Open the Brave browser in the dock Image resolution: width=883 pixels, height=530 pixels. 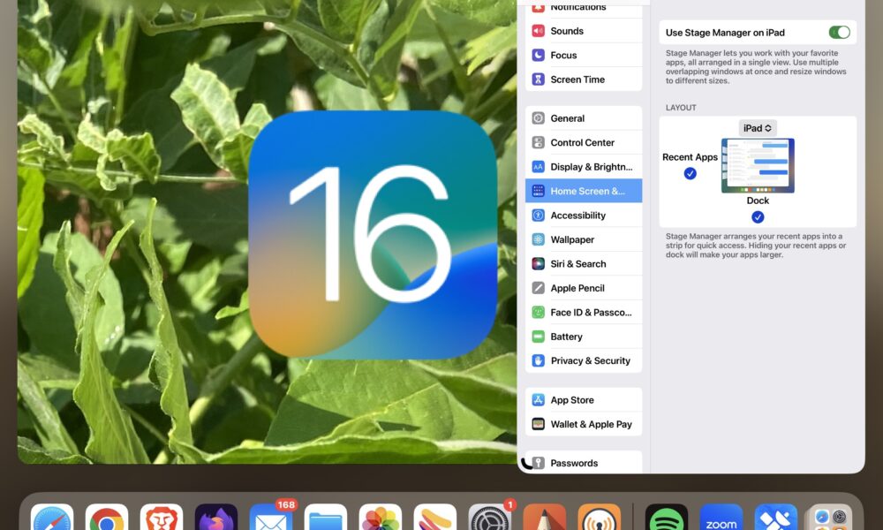tap(161, 519)
